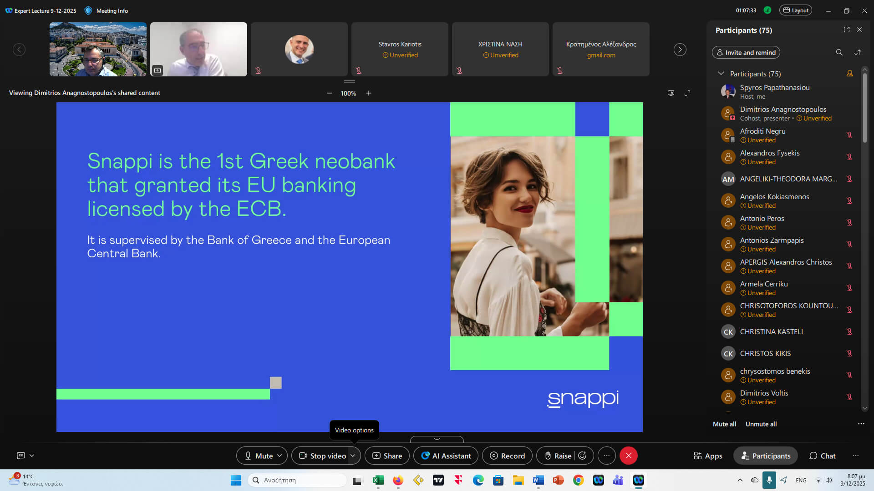Enter full screen for shared content
Viewport: 874px width, 491px height.
(x=687, y=93)
